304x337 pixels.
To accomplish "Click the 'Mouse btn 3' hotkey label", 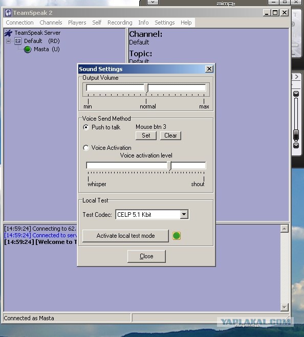I will (x=151, y=127).
